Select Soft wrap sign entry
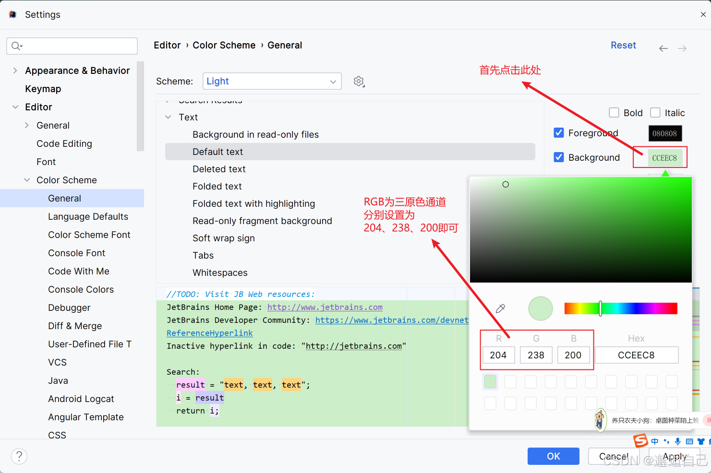Image resolution: width=711 pixels, height=473 pixels. click(x=224, y=238)
